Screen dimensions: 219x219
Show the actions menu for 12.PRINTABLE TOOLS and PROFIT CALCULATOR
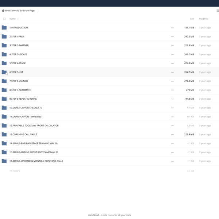pyautogui.click(x=173, y=126)
